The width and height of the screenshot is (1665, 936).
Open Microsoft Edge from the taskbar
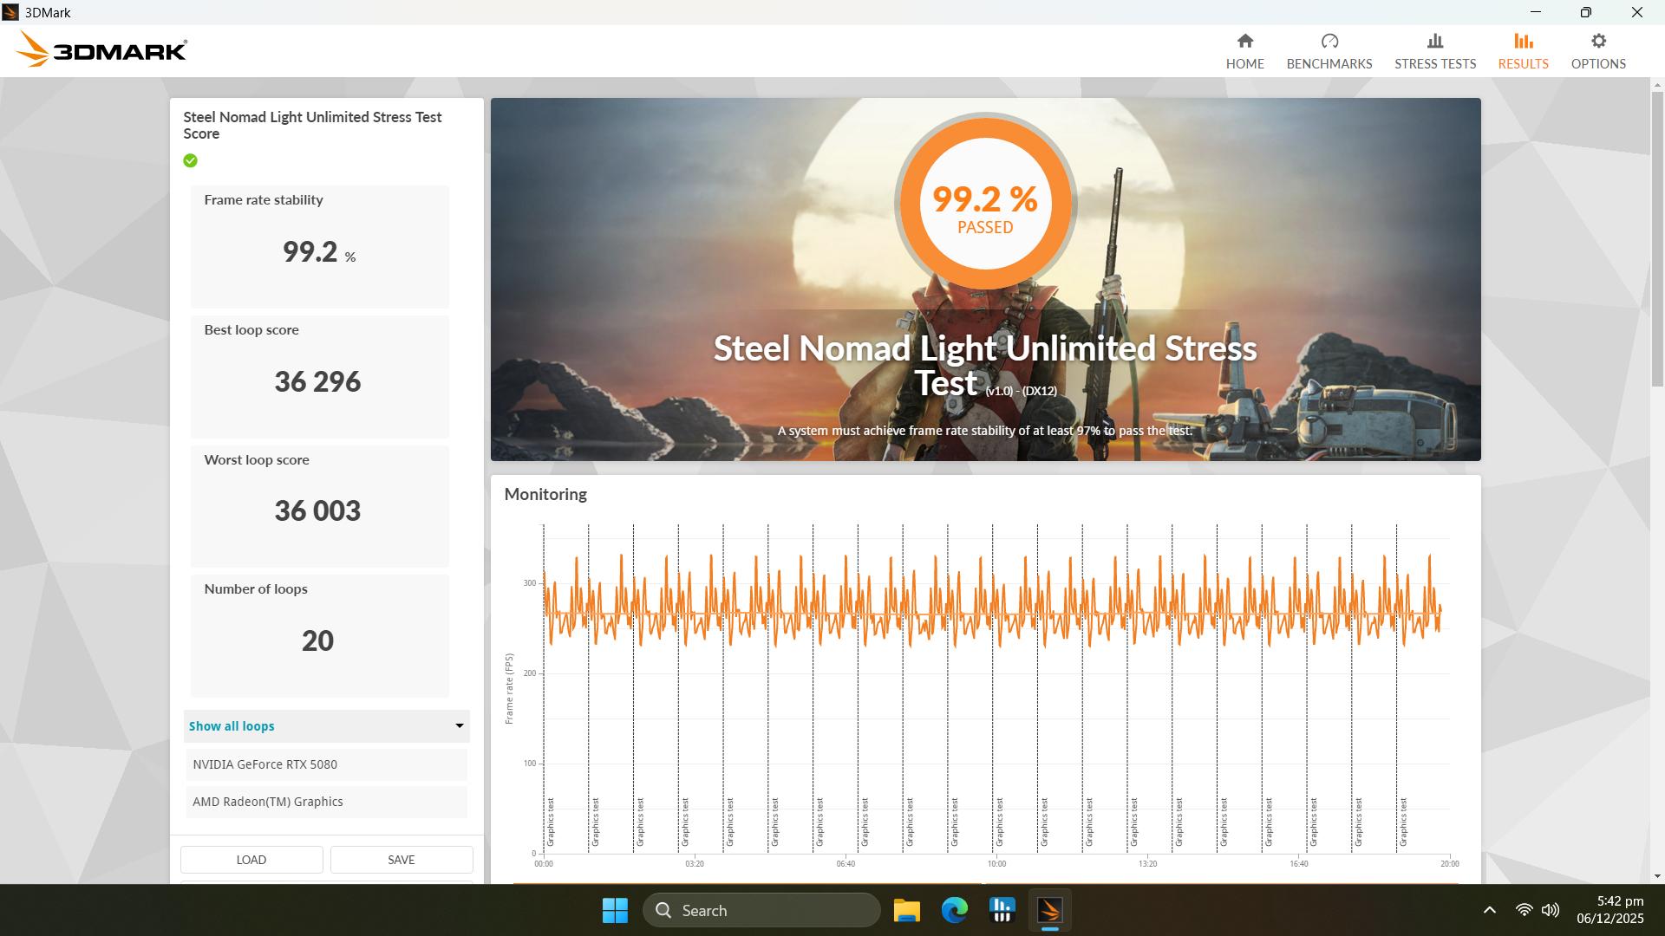point(954,910)
